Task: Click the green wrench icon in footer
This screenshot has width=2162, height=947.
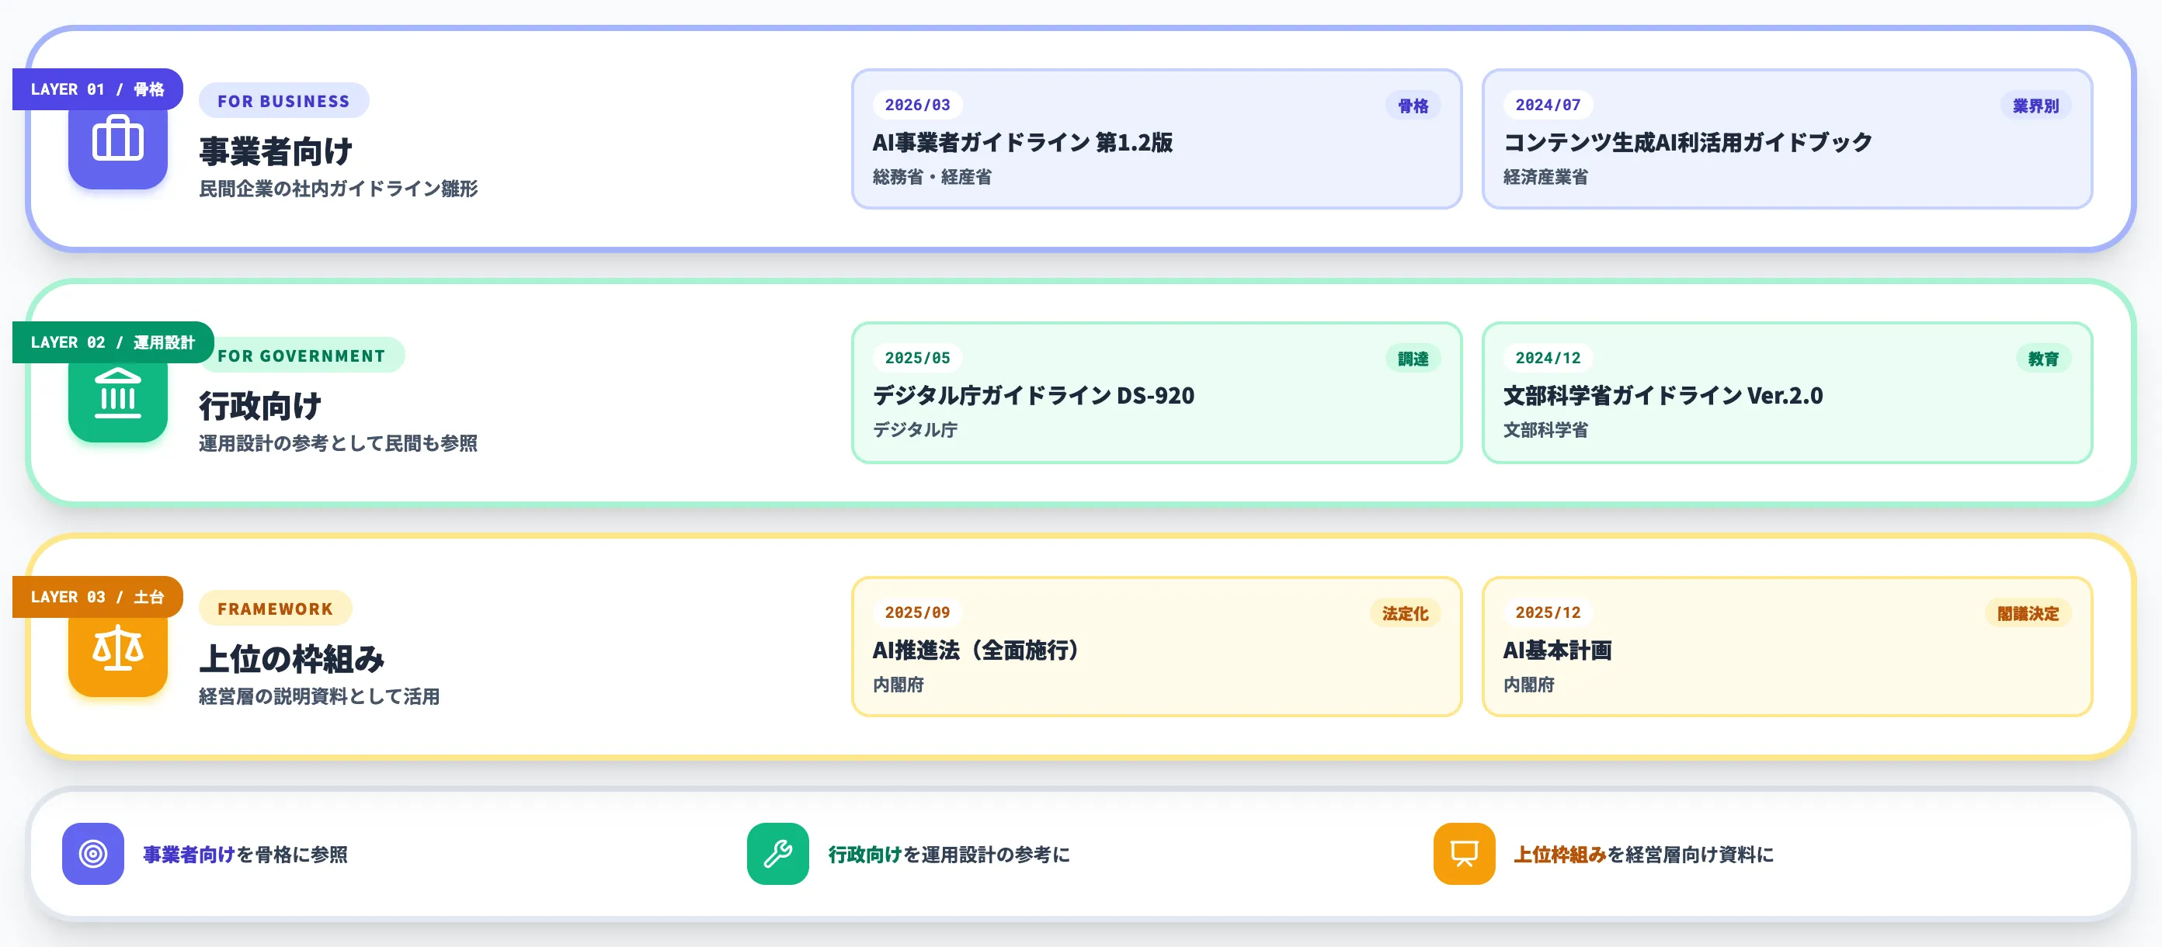Action: (778, 854)
